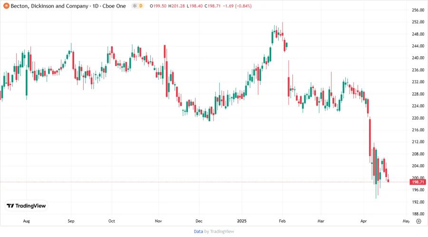Click the 188.00 level on price scale
Viewport: 428px width, 237px height.
pos(418,214)
